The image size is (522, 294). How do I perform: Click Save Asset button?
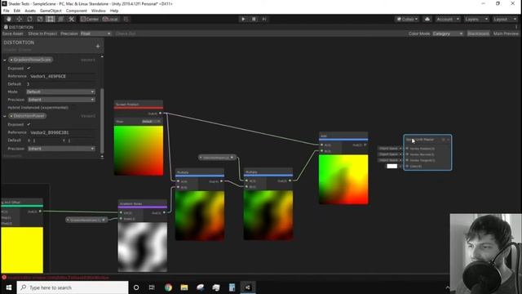click(x=13, y=33)
